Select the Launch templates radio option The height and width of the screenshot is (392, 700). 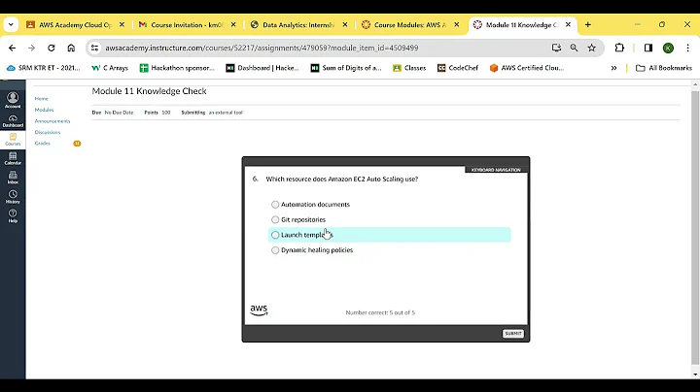pyautogui.click(x=275, y=235)
